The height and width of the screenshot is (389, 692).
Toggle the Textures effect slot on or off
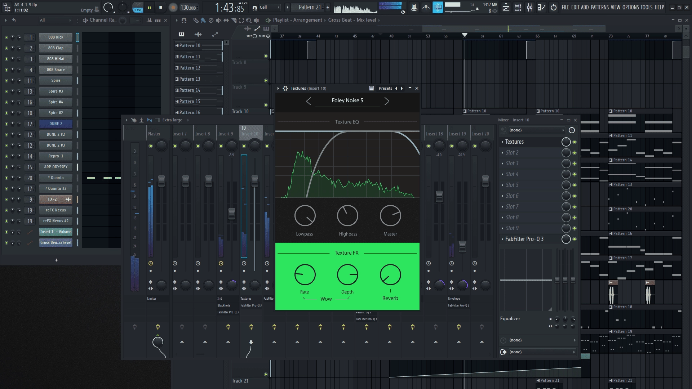click(x=575, y=142)
